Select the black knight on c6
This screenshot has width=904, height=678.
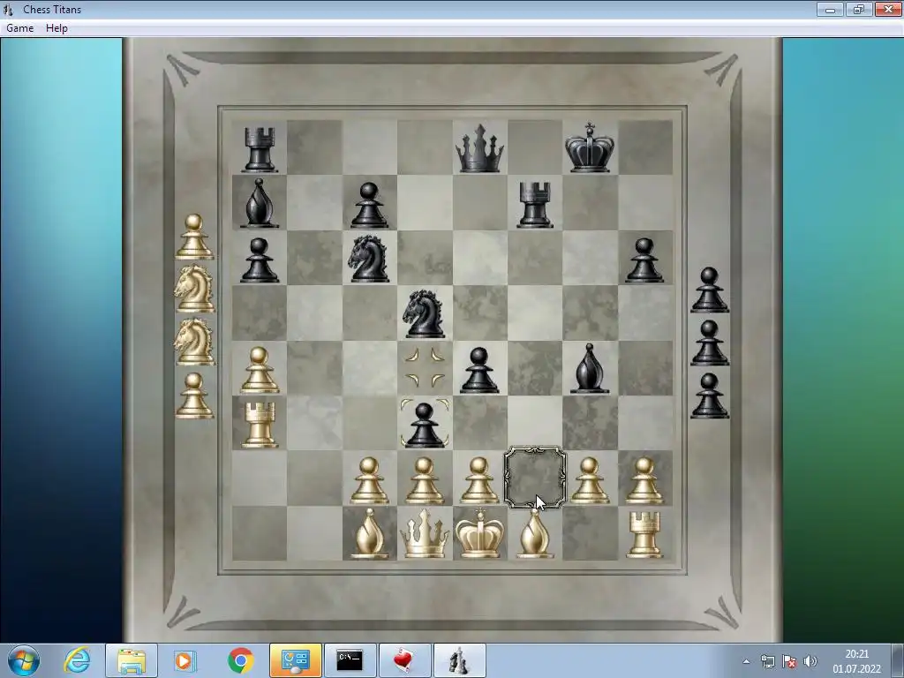(x=369, y=259)
